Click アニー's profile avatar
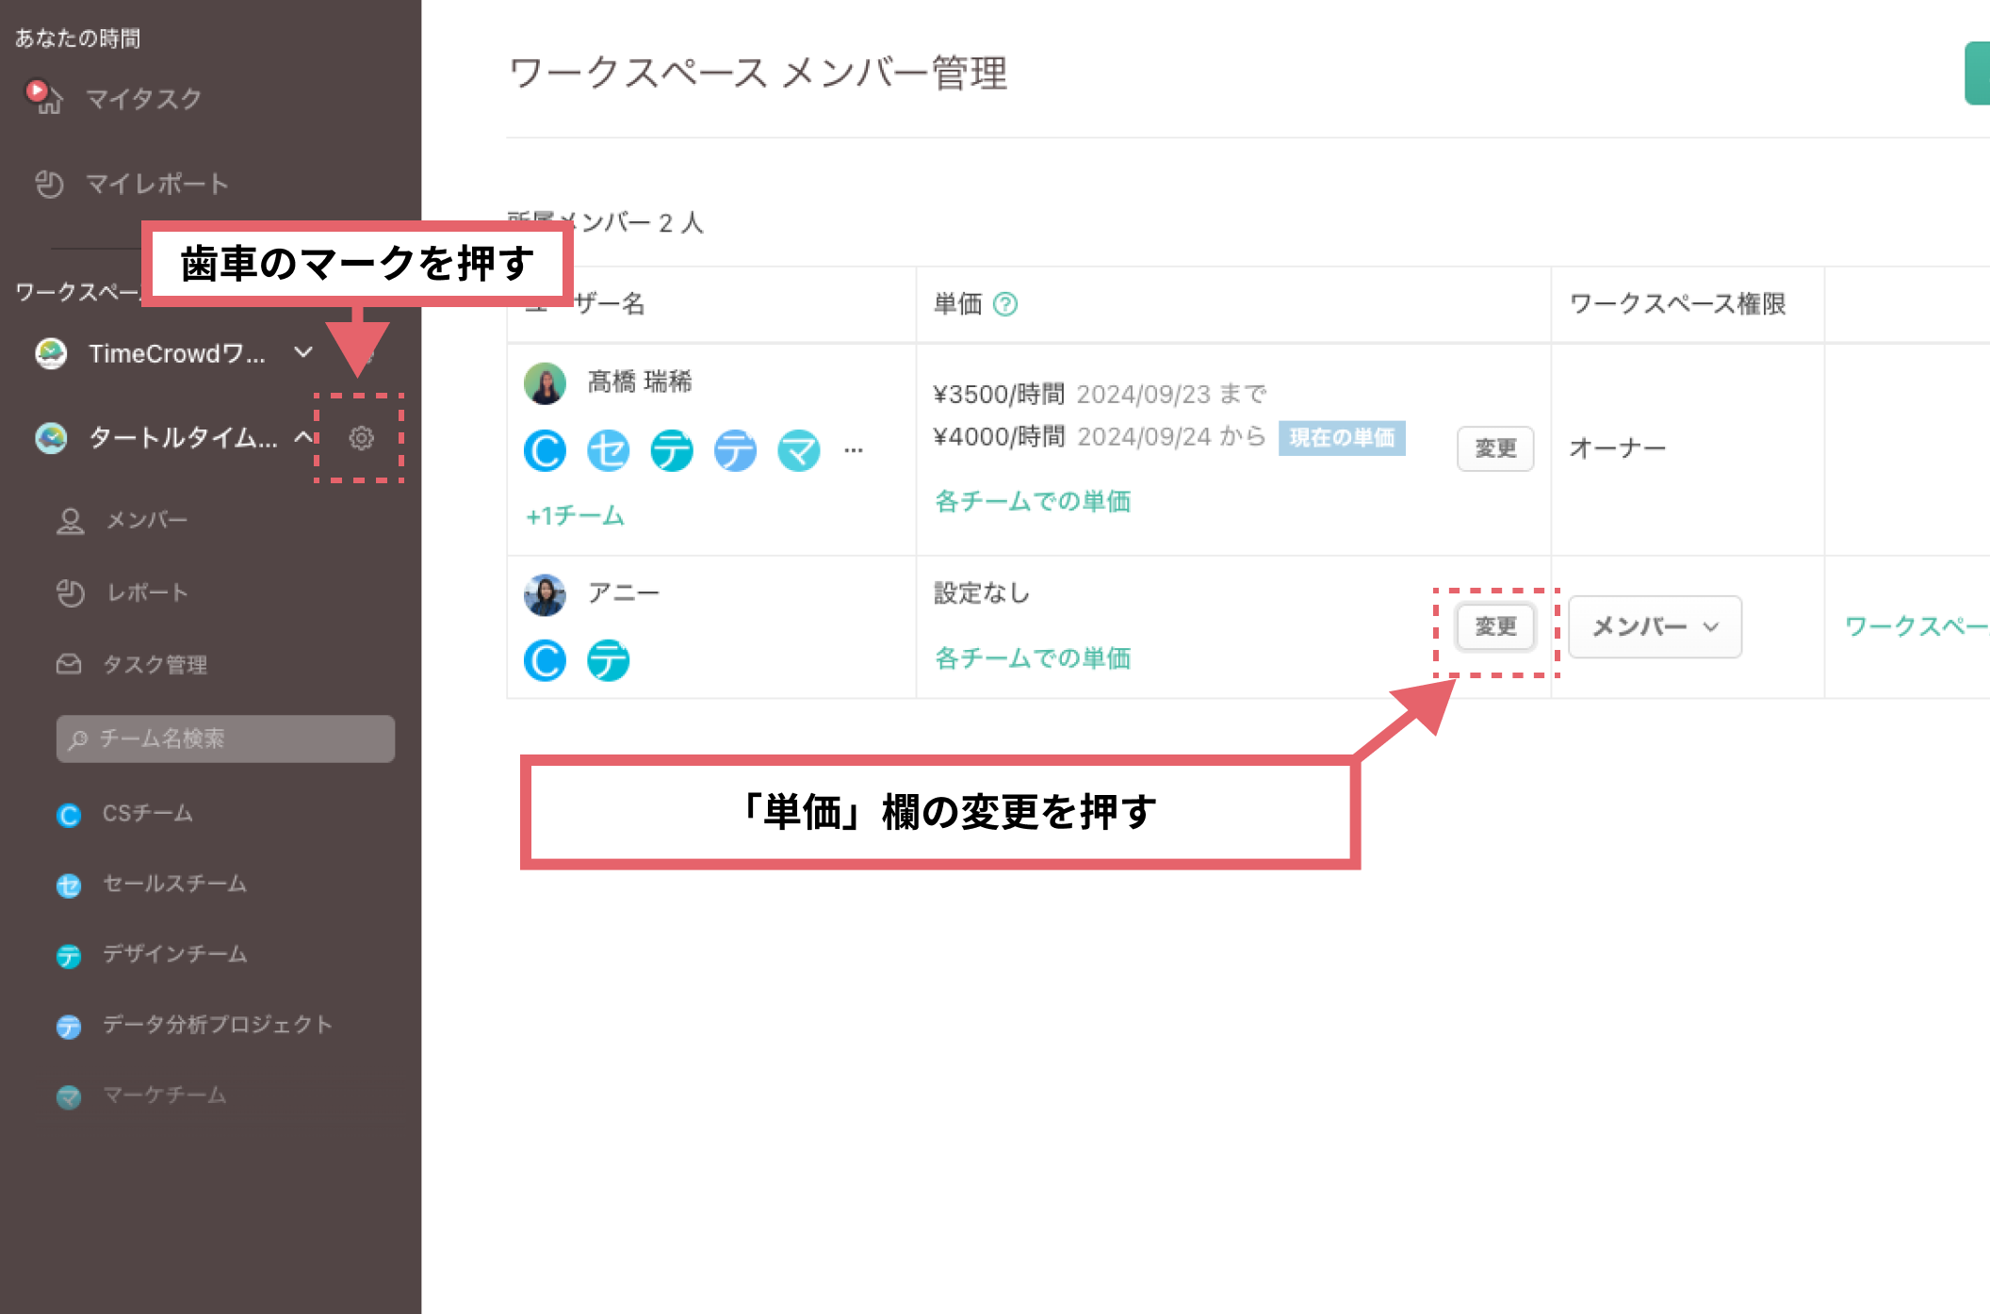1990x1314 pixels. coord(545,595)
